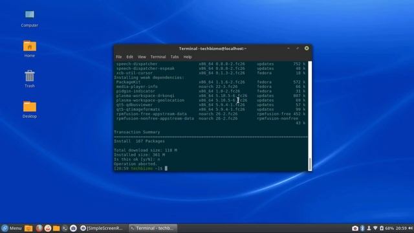414x233 pixels.
Task: Click the 'Installed size: 361 M' line
Action: pos(140,155)
